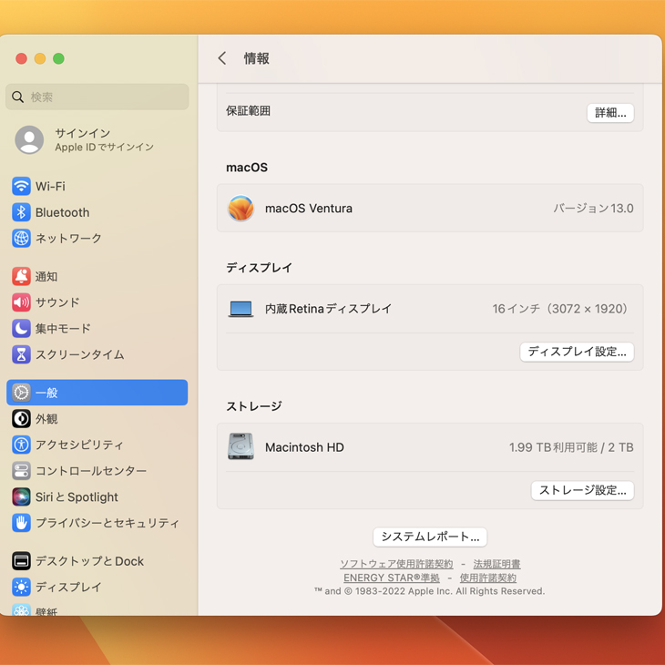Select サウンド sound settings
Image resolution: width=665 pixels, height=665 pixels.
point(57,302)
